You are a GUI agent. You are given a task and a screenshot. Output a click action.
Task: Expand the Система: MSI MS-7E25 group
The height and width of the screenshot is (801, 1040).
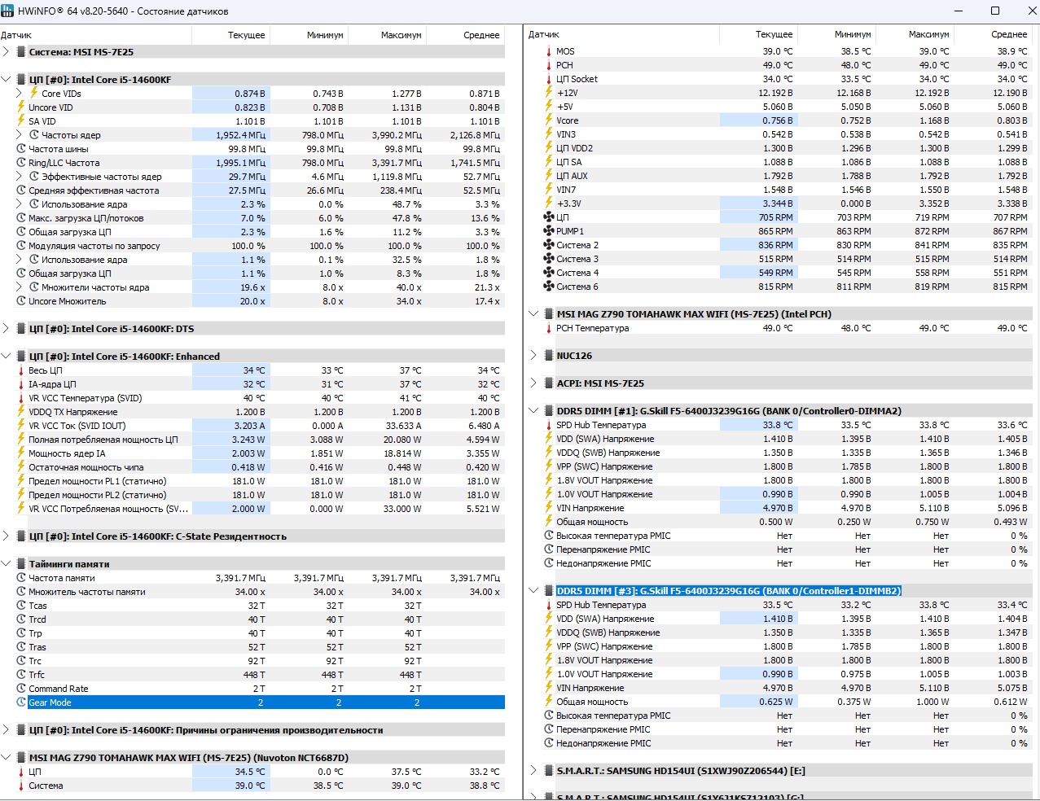pos(7,52)
